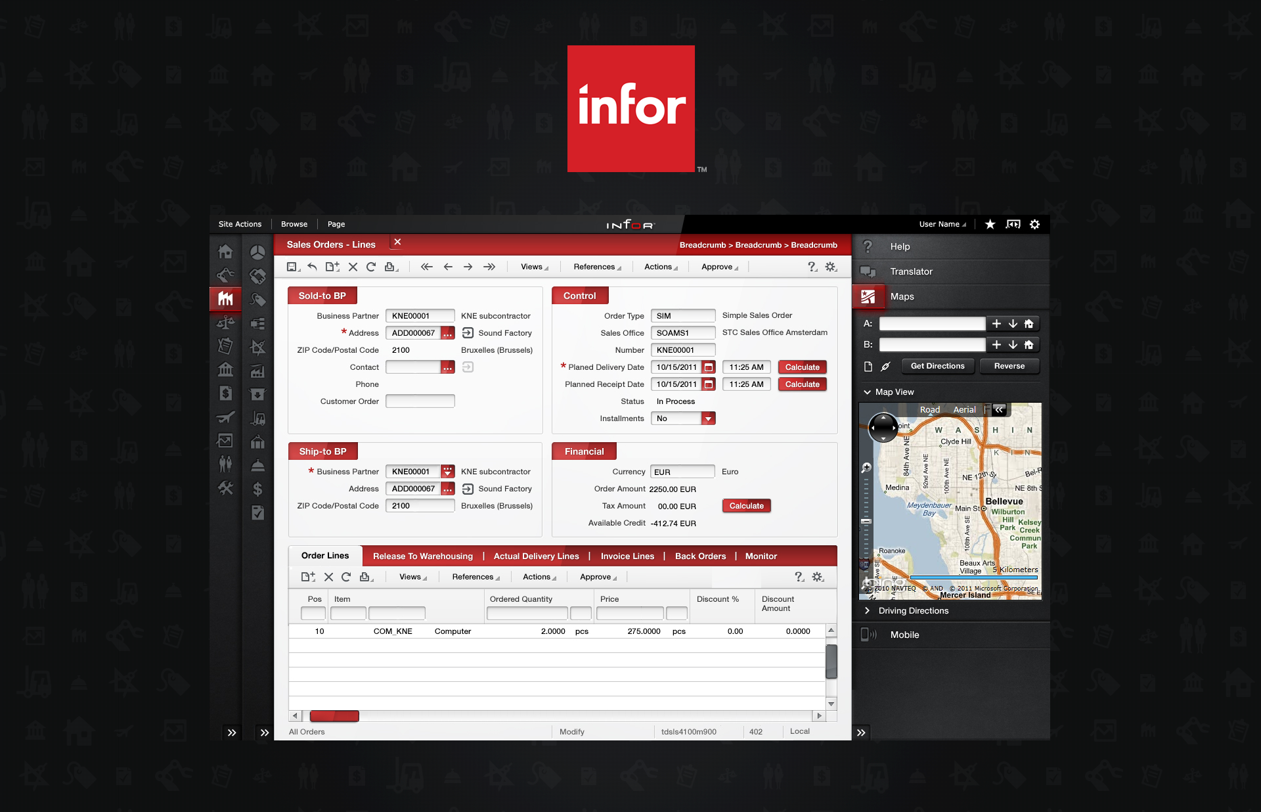Click horizontal scrollbar thumb under order lines

click(334, 716)
